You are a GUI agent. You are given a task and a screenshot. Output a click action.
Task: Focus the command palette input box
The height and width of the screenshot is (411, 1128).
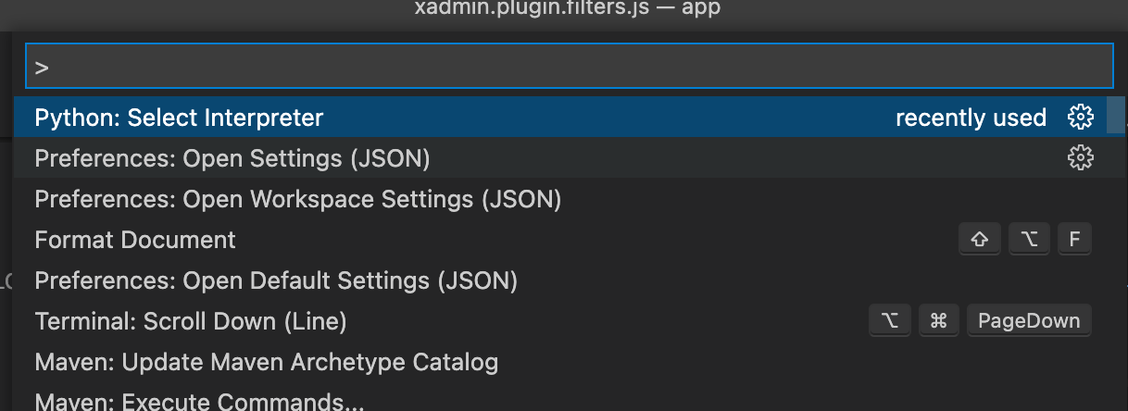click(569, 67)
